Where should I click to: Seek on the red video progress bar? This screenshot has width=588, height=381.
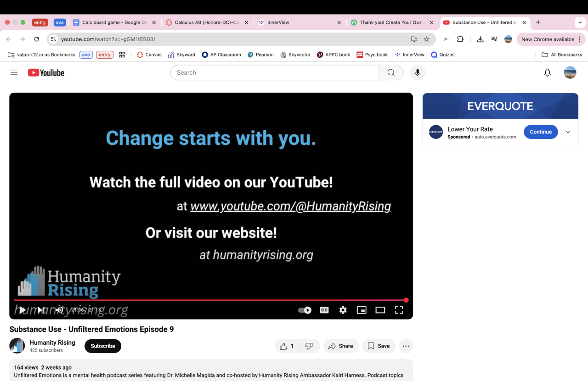(210, 300)
